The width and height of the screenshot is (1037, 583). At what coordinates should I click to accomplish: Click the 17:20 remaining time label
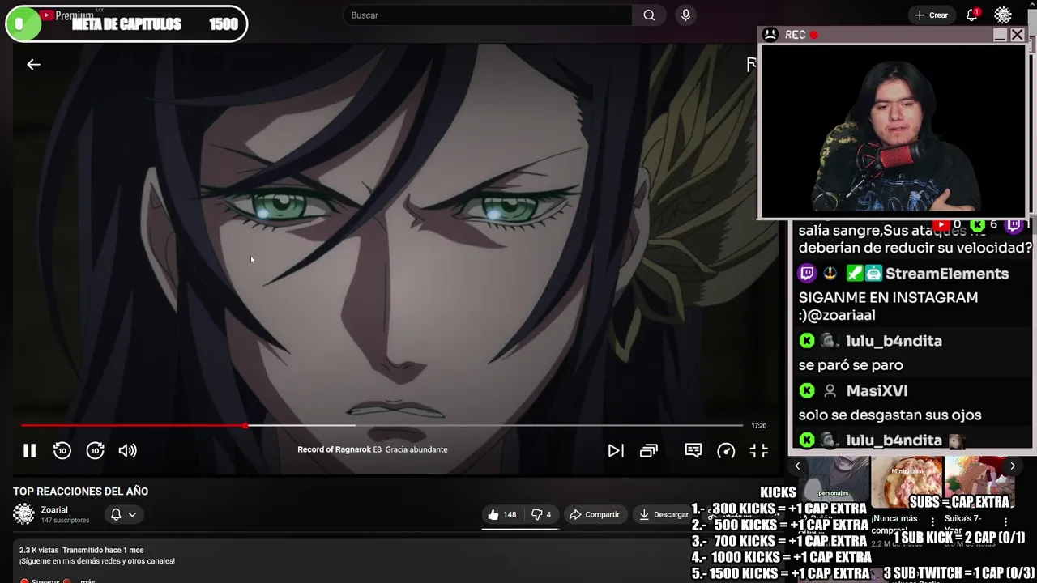pyautogui.click(x=758, y=425)
